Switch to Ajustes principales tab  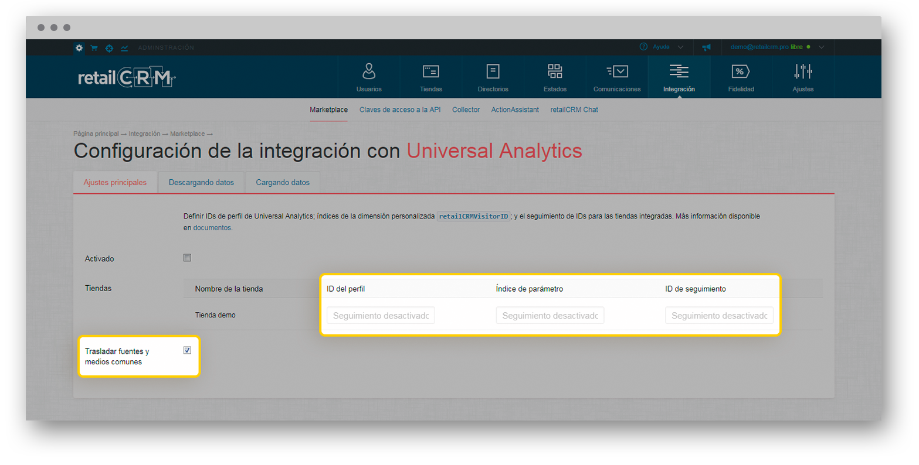point(115,183)
